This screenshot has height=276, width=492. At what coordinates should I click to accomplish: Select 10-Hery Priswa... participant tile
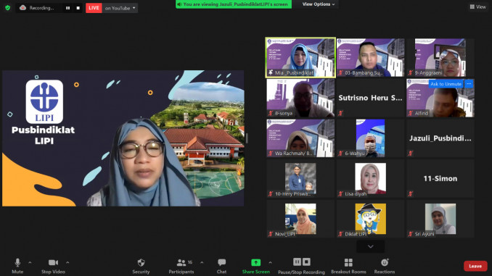coord(300,178)
